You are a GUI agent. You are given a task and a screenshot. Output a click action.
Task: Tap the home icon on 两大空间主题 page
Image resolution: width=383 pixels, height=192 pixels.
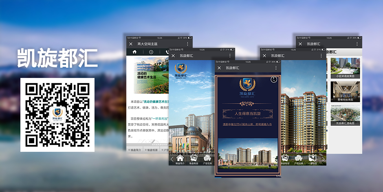tap(134, 52)
